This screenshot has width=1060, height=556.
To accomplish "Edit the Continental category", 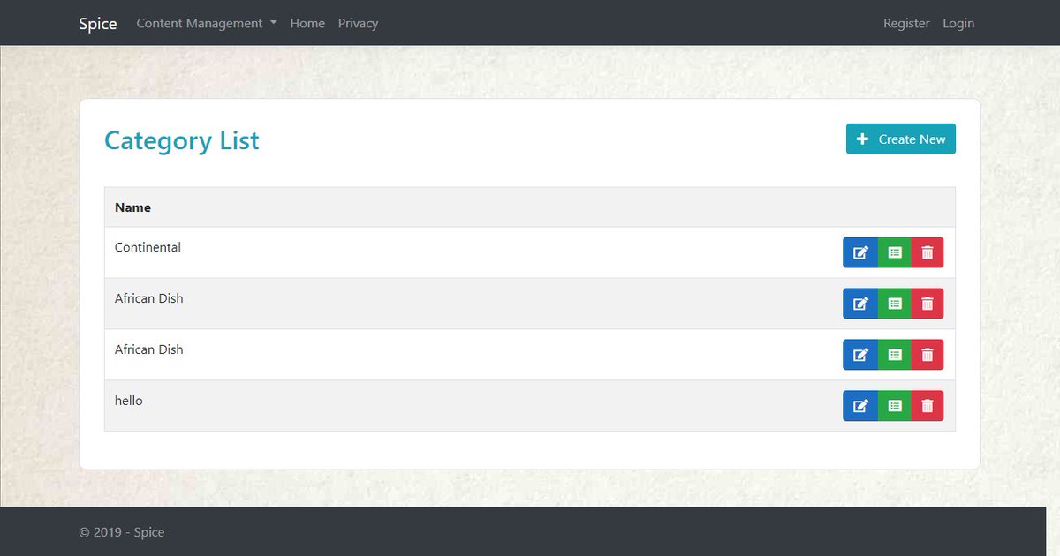I will click(860, 252).
